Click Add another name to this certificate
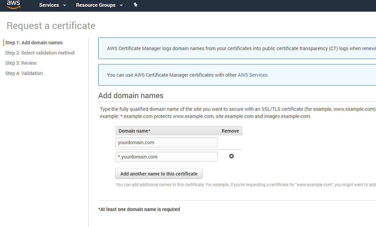The image size is (376, 227). pos(159,174)
